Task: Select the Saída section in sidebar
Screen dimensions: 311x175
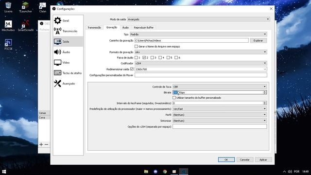Action: pos(68,41)
